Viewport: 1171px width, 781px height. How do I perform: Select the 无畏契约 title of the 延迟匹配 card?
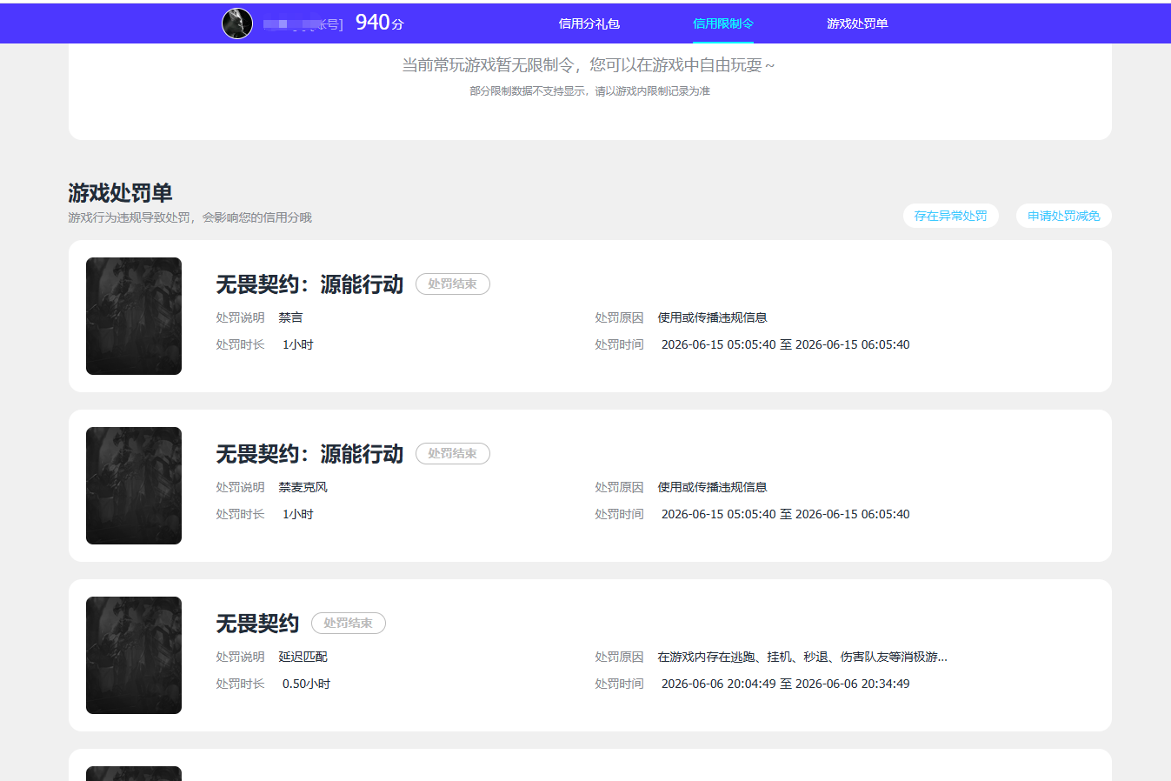(257, 624)
